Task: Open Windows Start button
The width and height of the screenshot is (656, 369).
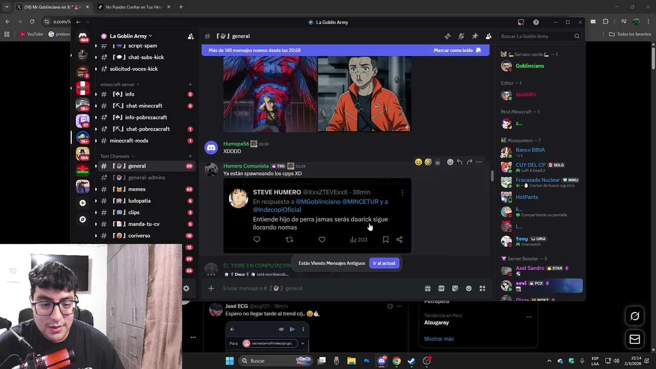Action: click(230, 361)
